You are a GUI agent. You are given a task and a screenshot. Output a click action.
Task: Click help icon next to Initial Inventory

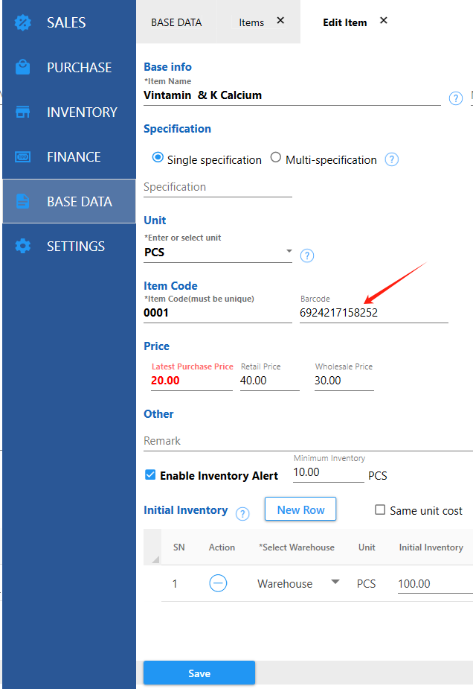[x=242, y=513]
